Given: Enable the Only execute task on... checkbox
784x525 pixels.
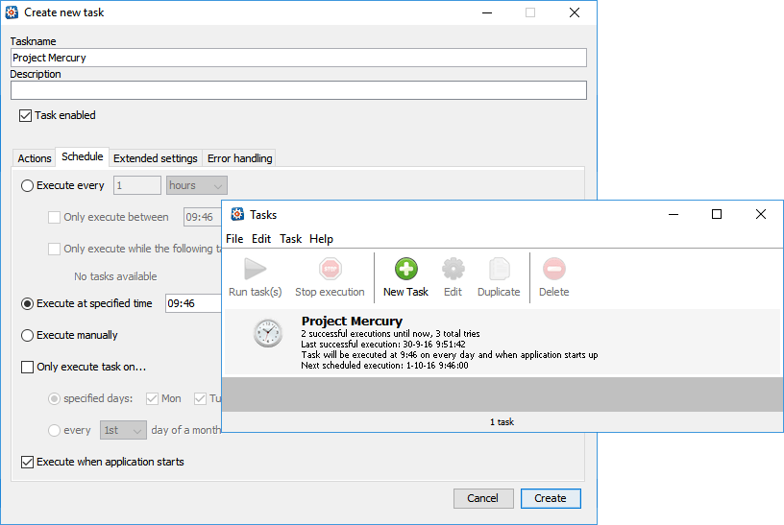Looking at the screenshot, I should point(28,368).
